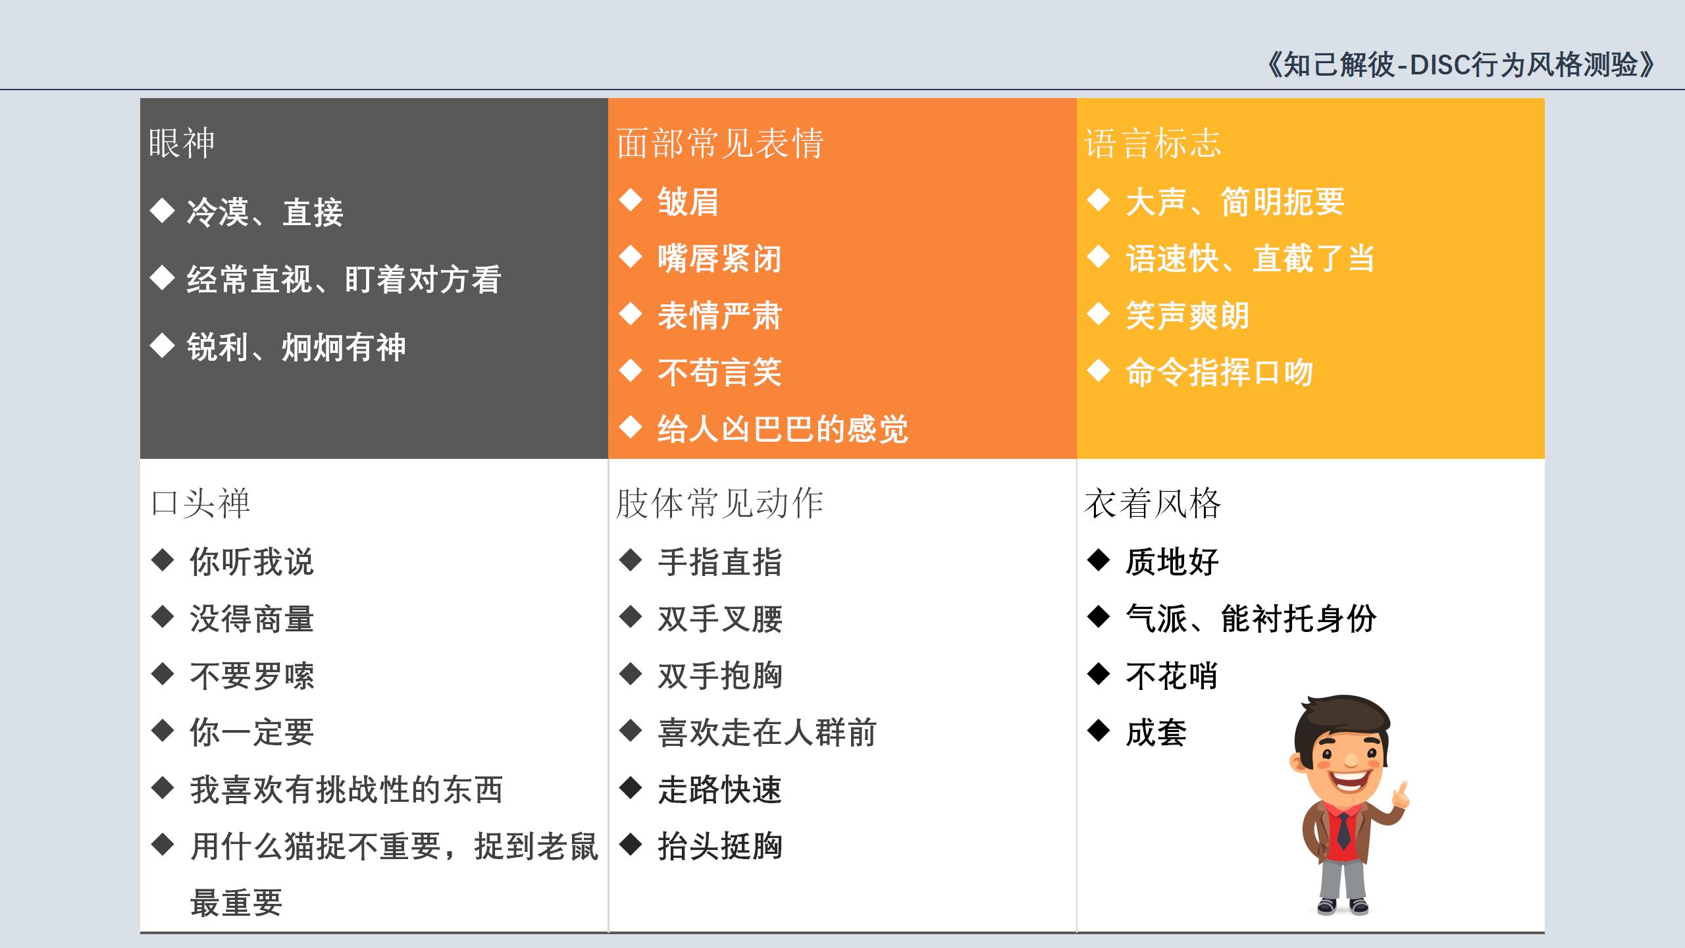Image resolution: width=1685 pixels, height=948 pixels.
Task: Click the bullet text 成套
Action: (x=1156, y=733)
